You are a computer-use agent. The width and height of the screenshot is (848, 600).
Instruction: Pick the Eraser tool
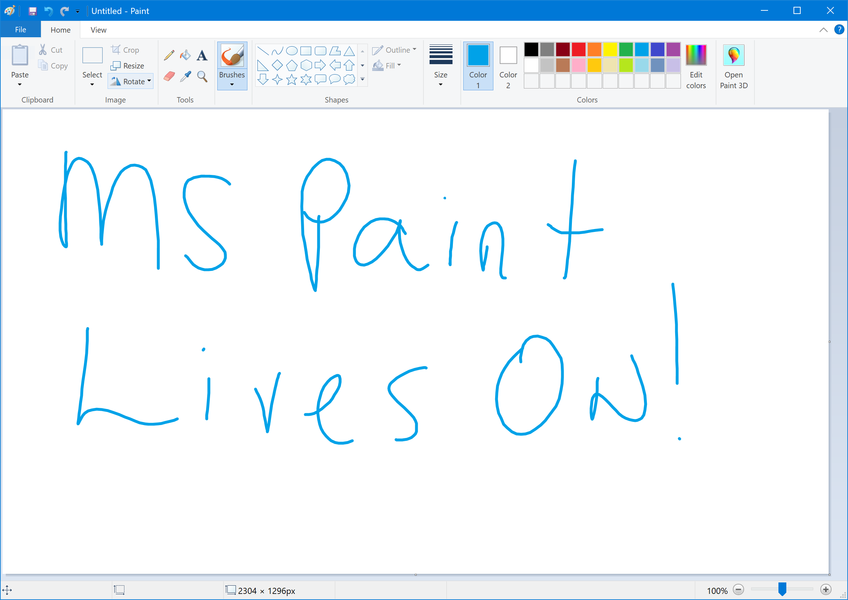[169, 76]
